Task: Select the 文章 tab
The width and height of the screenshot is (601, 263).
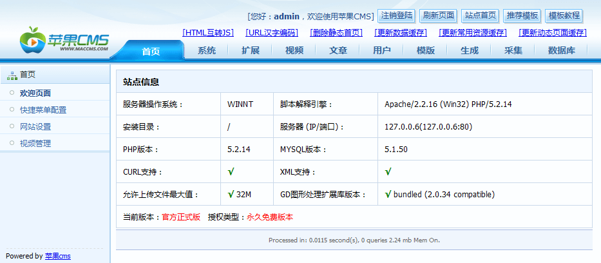Action: click(338, 50)
